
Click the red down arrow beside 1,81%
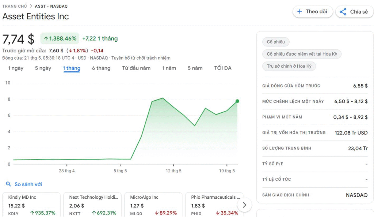click(x=70, y=50)
